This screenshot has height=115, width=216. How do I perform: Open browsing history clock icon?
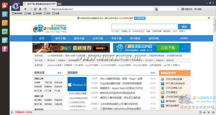[45, 9]
